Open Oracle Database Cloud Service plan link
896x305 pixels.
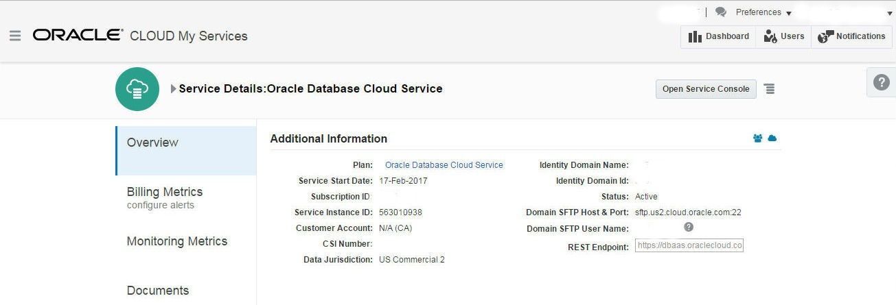click(444, 165)
